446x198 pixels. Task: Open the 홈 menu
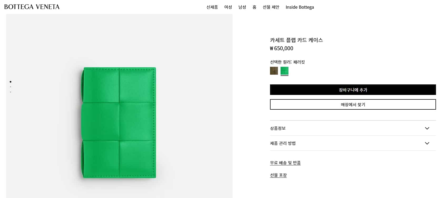click(x=254, y=7)
